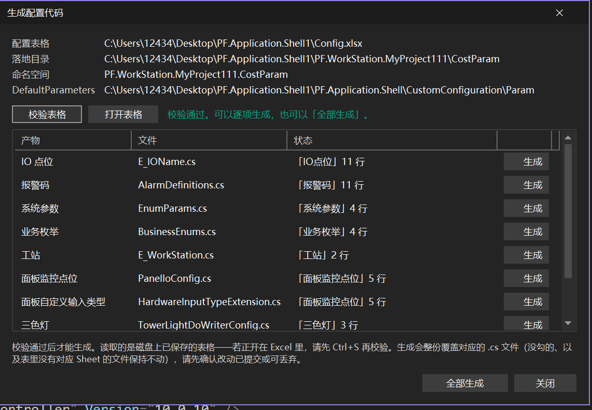Click the DefaultParameters path ending in Param
The image size is (592, 410).
(x=320, y=90)
